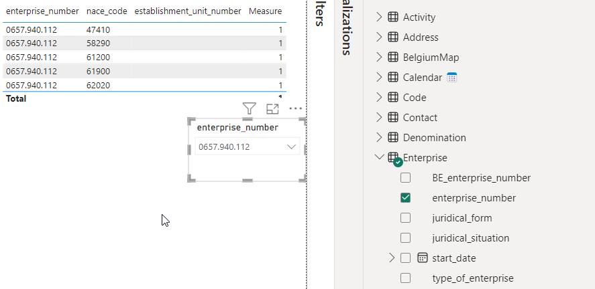595x289 pixels.
Task: Click the BelgiumMap table icon
Action: point(392,57)
